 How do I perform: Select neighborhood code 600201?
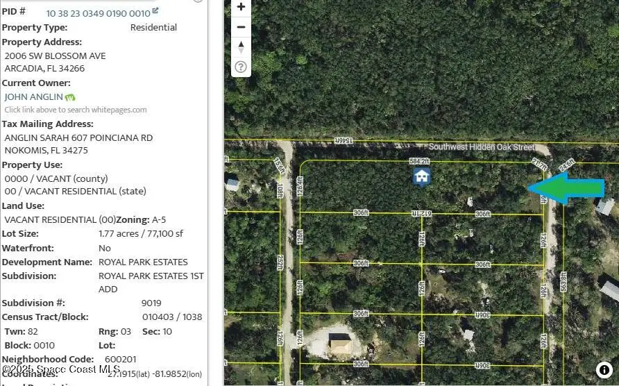point(121,359)
